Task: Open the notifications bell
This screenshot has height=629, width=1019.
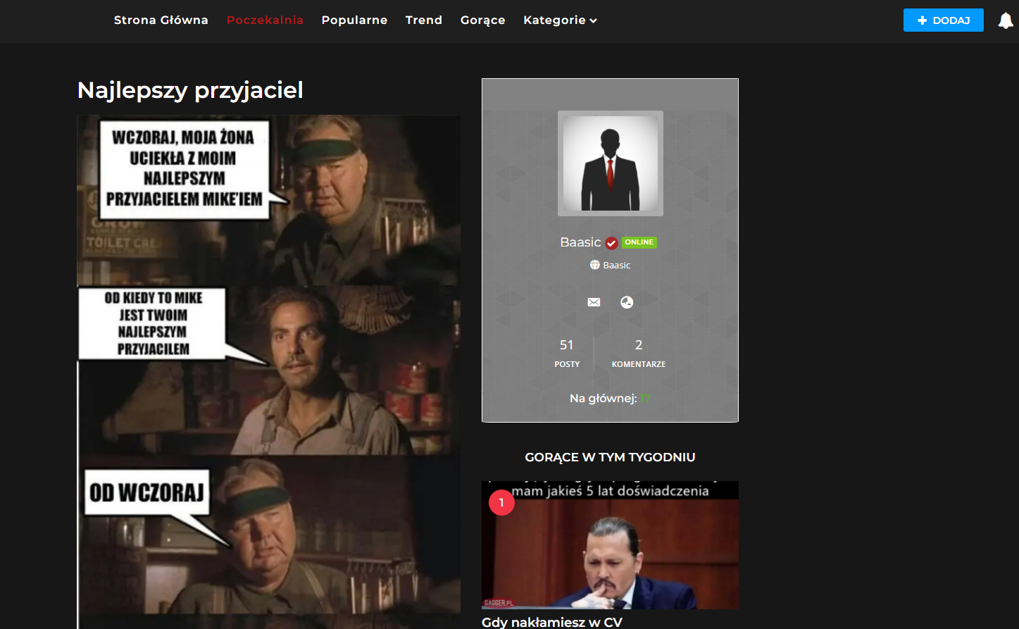Action: 1005,20
